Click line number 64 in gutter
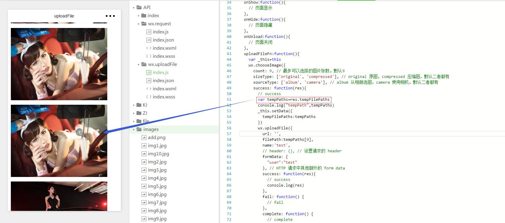This screenshot has width=505, height=223. pyautogui.click(x=229, y=174)
